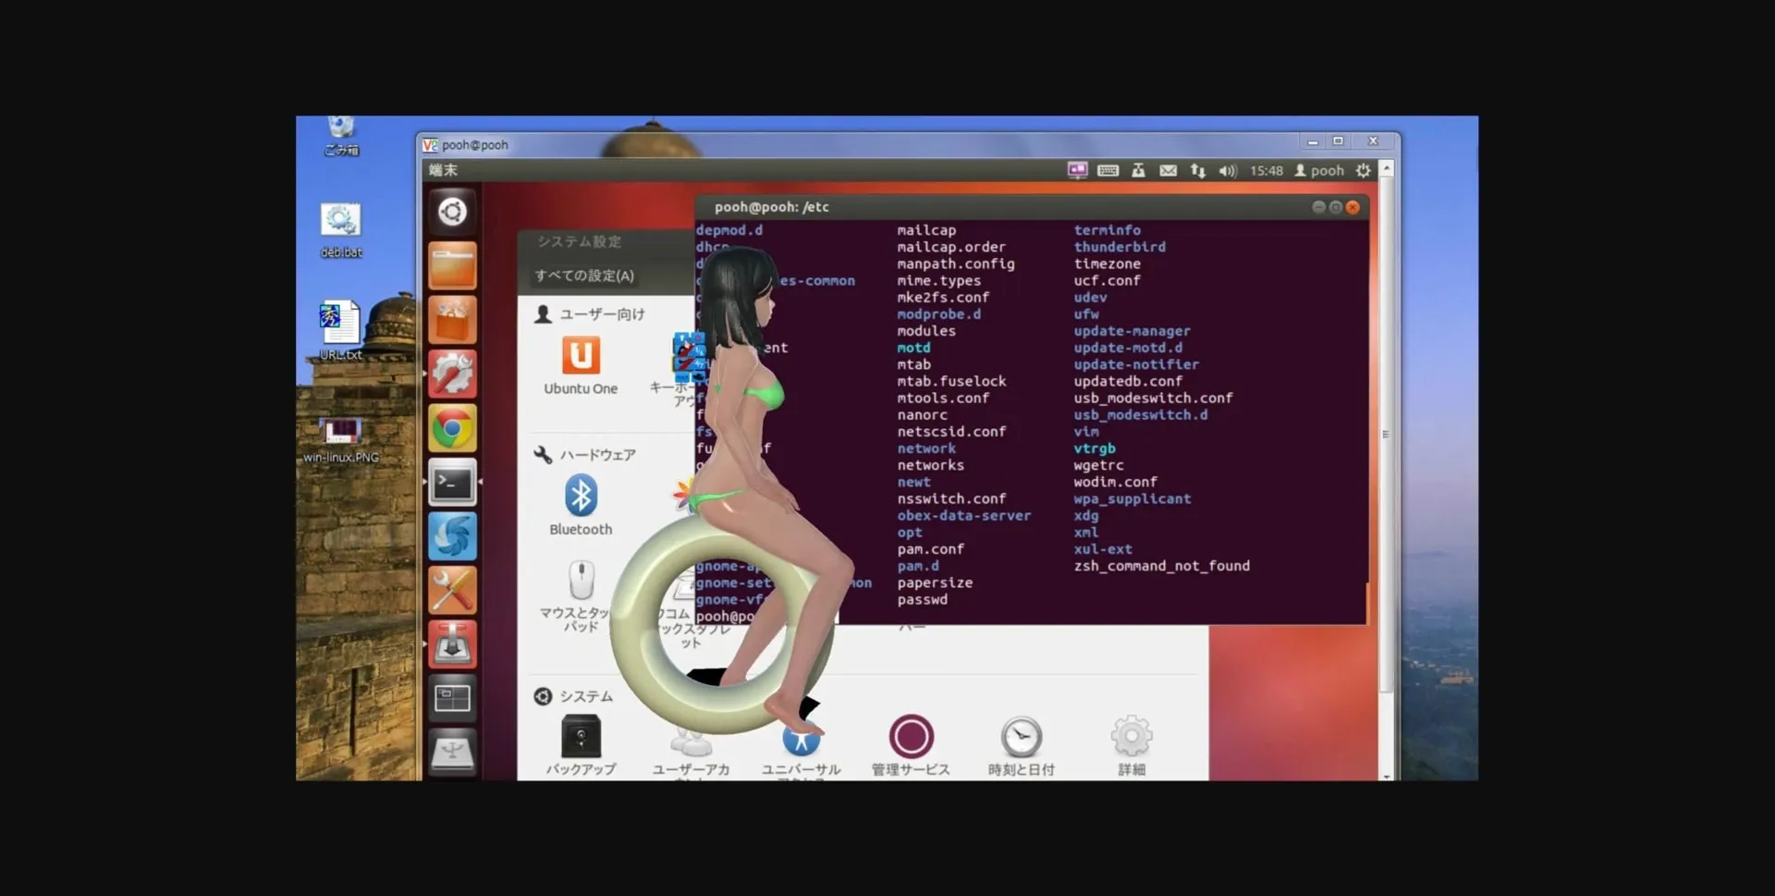Open the Terminal icon in the launcher

coord(452,482)
